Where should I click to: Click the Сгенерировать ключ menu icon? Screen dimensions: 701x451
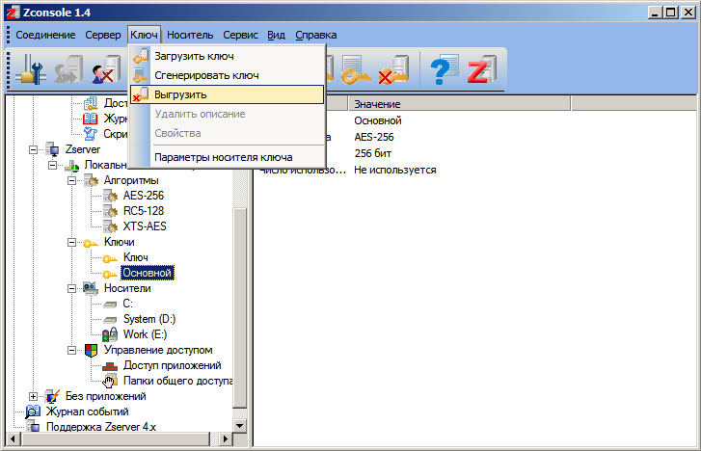[x=141, y=75]
